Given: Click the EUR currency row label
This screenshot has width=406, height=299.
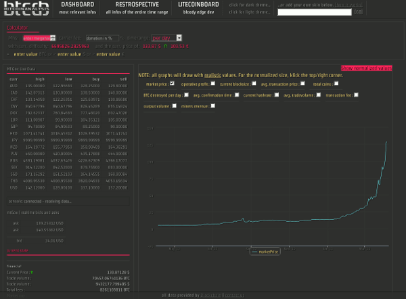Looking at the screenshot, I should 14,120.
